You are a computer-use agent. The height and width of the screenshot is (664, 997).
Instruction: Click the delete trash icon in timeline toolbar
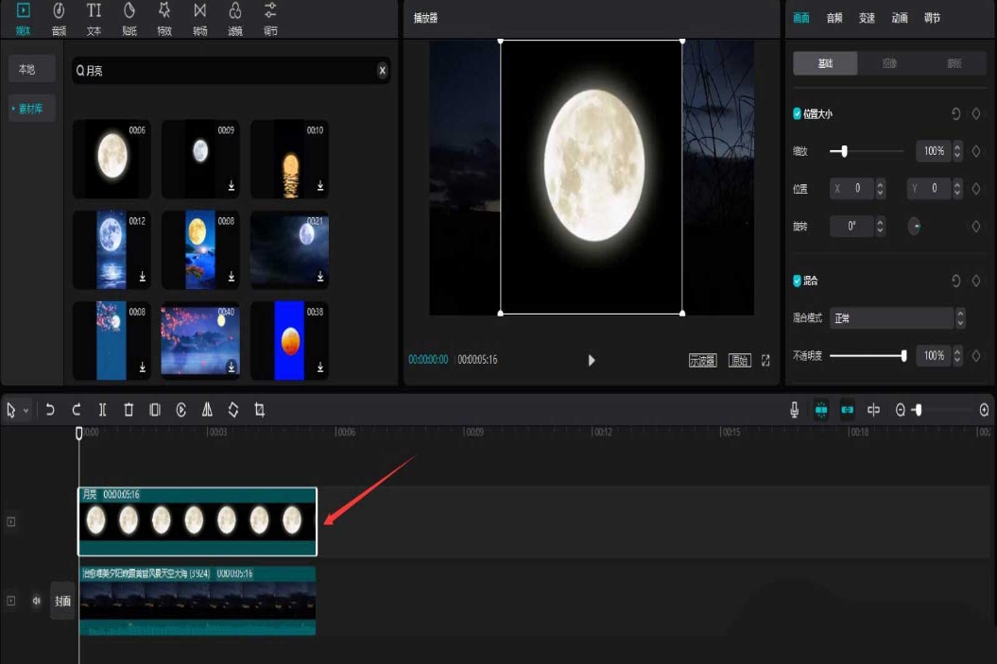click(x=129, y=410)
